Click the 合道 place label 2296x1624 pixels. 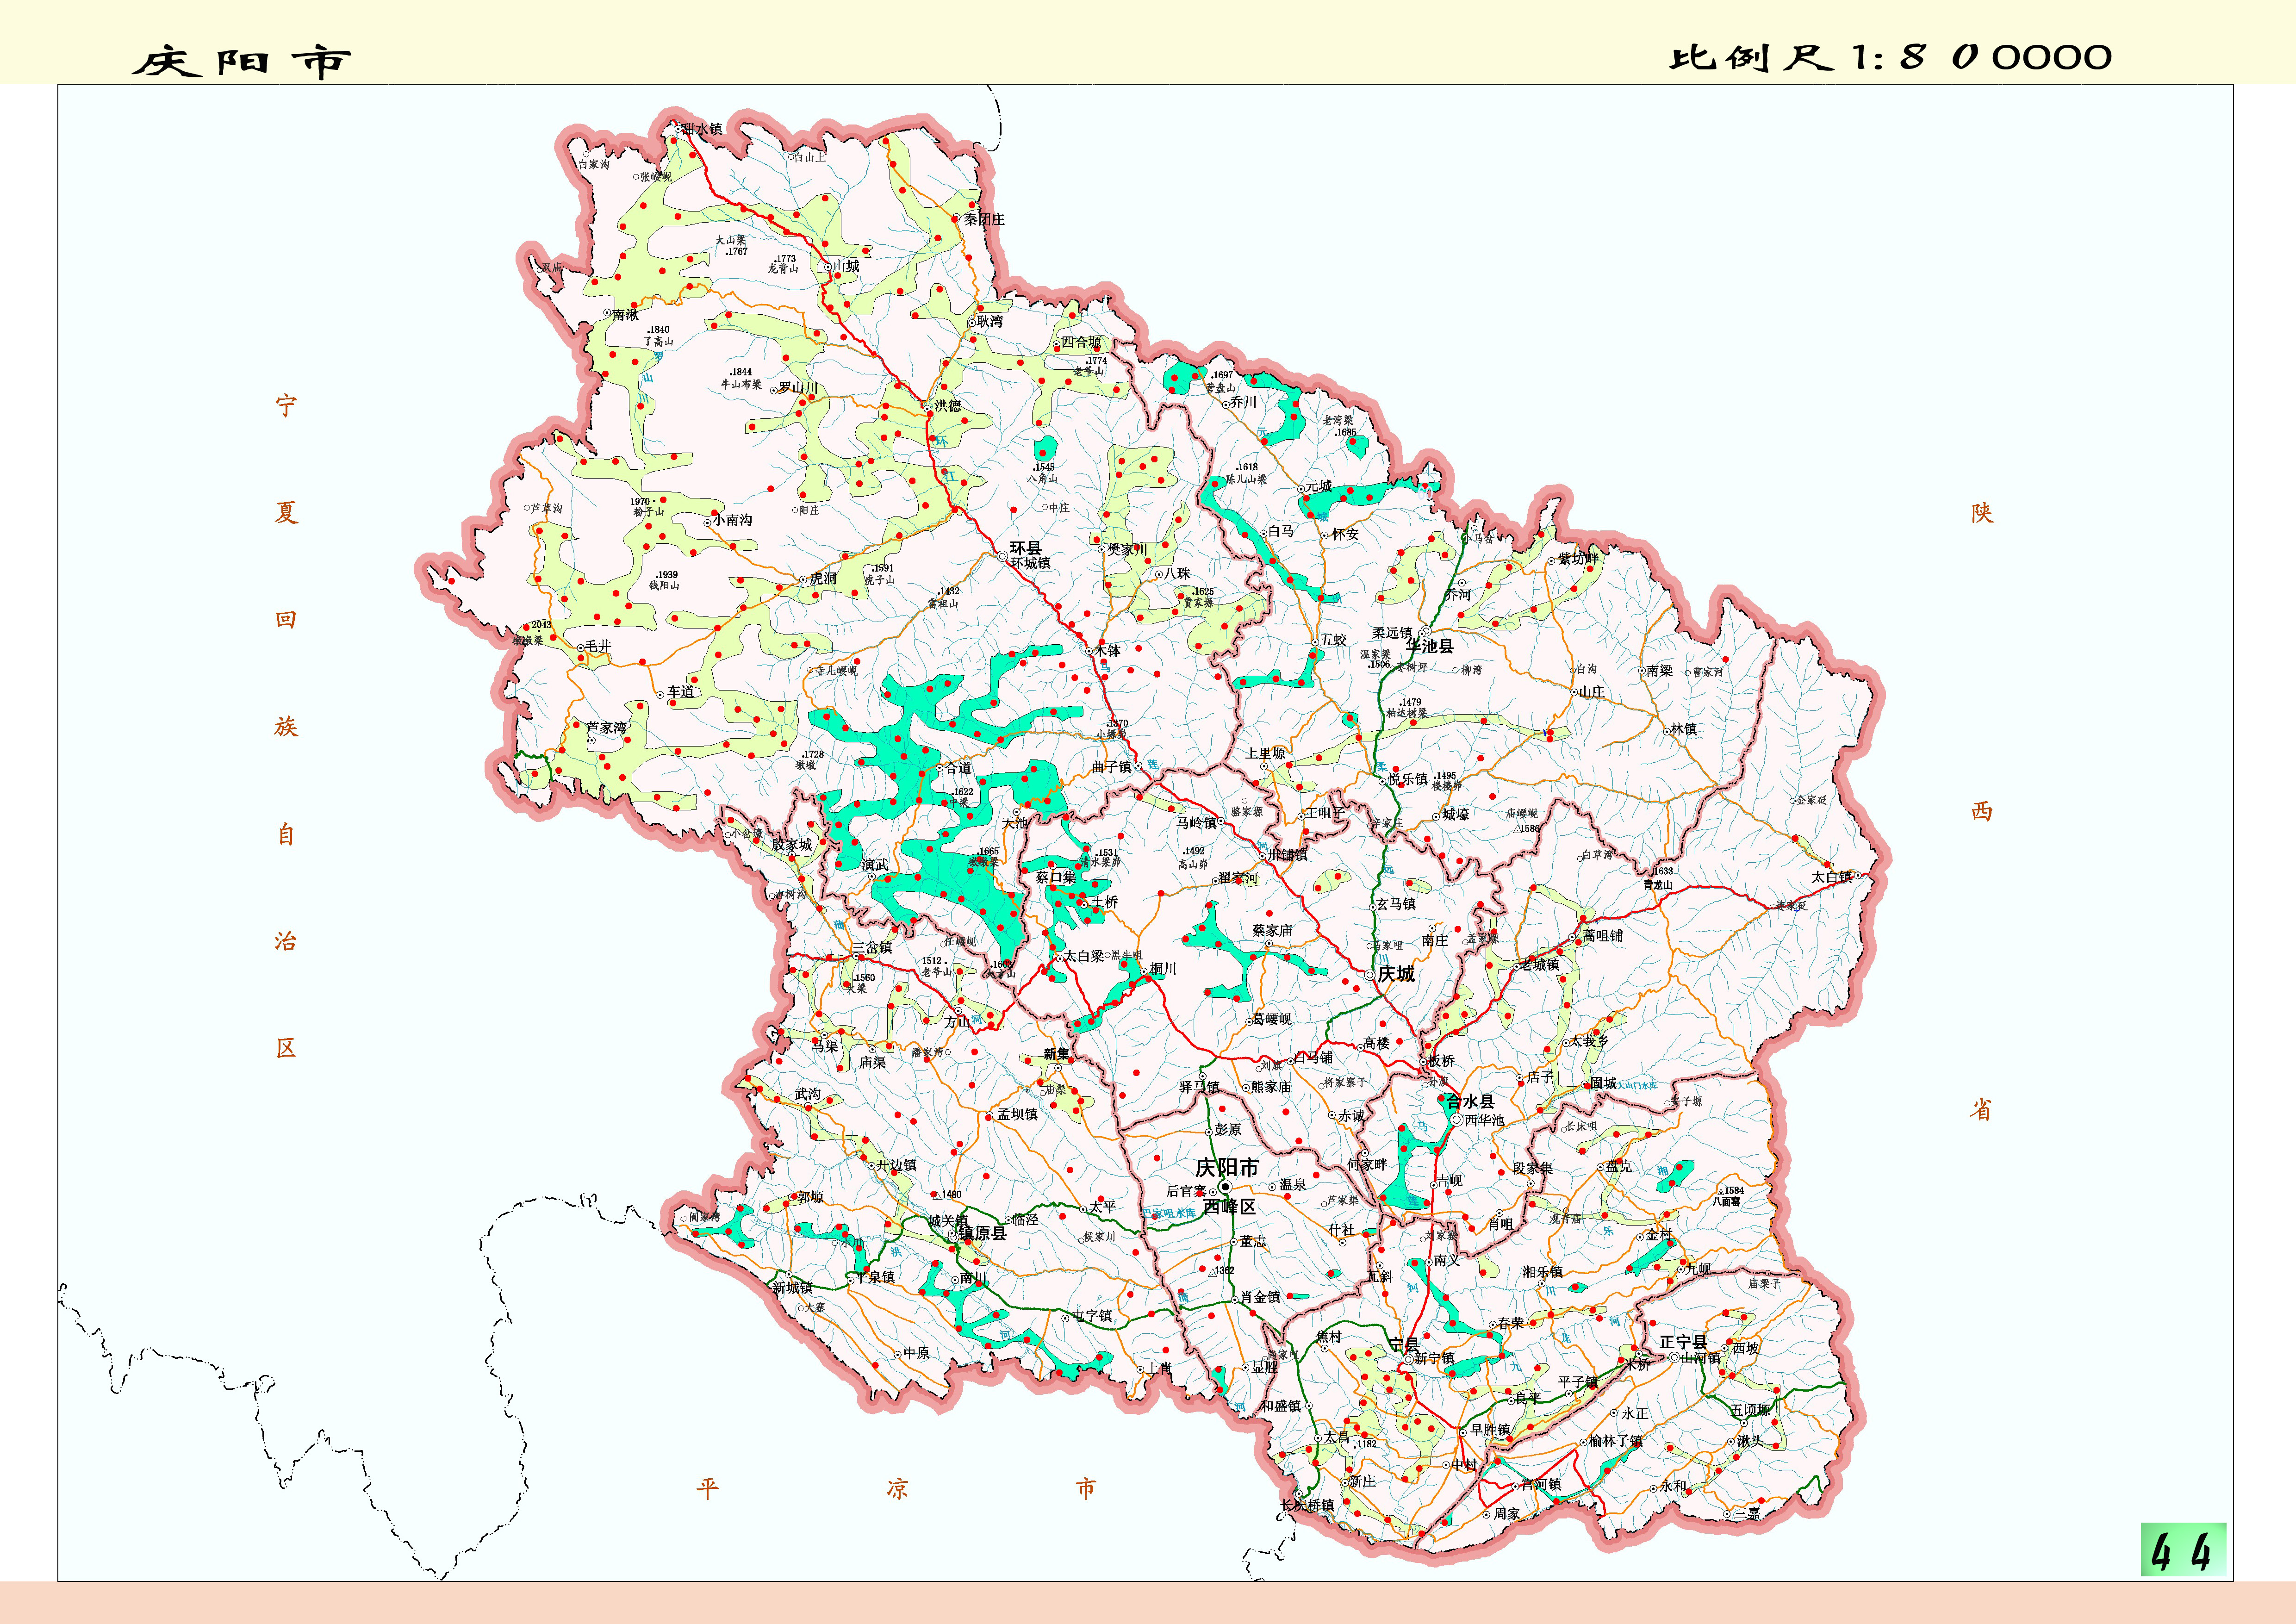958,768
